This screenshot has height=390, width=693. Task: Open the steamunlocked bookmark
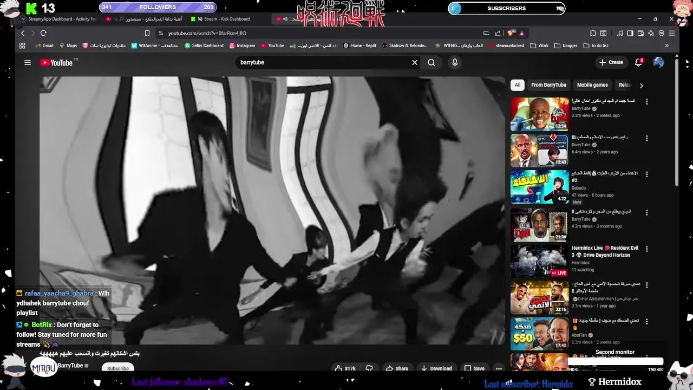click(506, 45)
